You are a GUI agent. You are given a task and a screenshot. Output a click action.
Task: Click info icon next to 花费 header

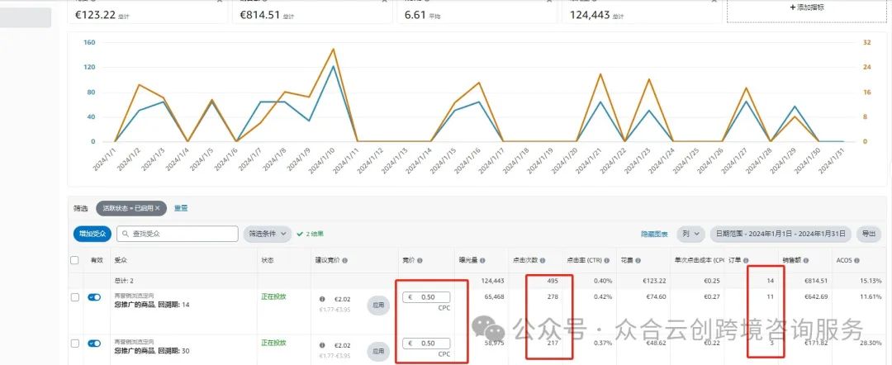click(x=638, y=260)
